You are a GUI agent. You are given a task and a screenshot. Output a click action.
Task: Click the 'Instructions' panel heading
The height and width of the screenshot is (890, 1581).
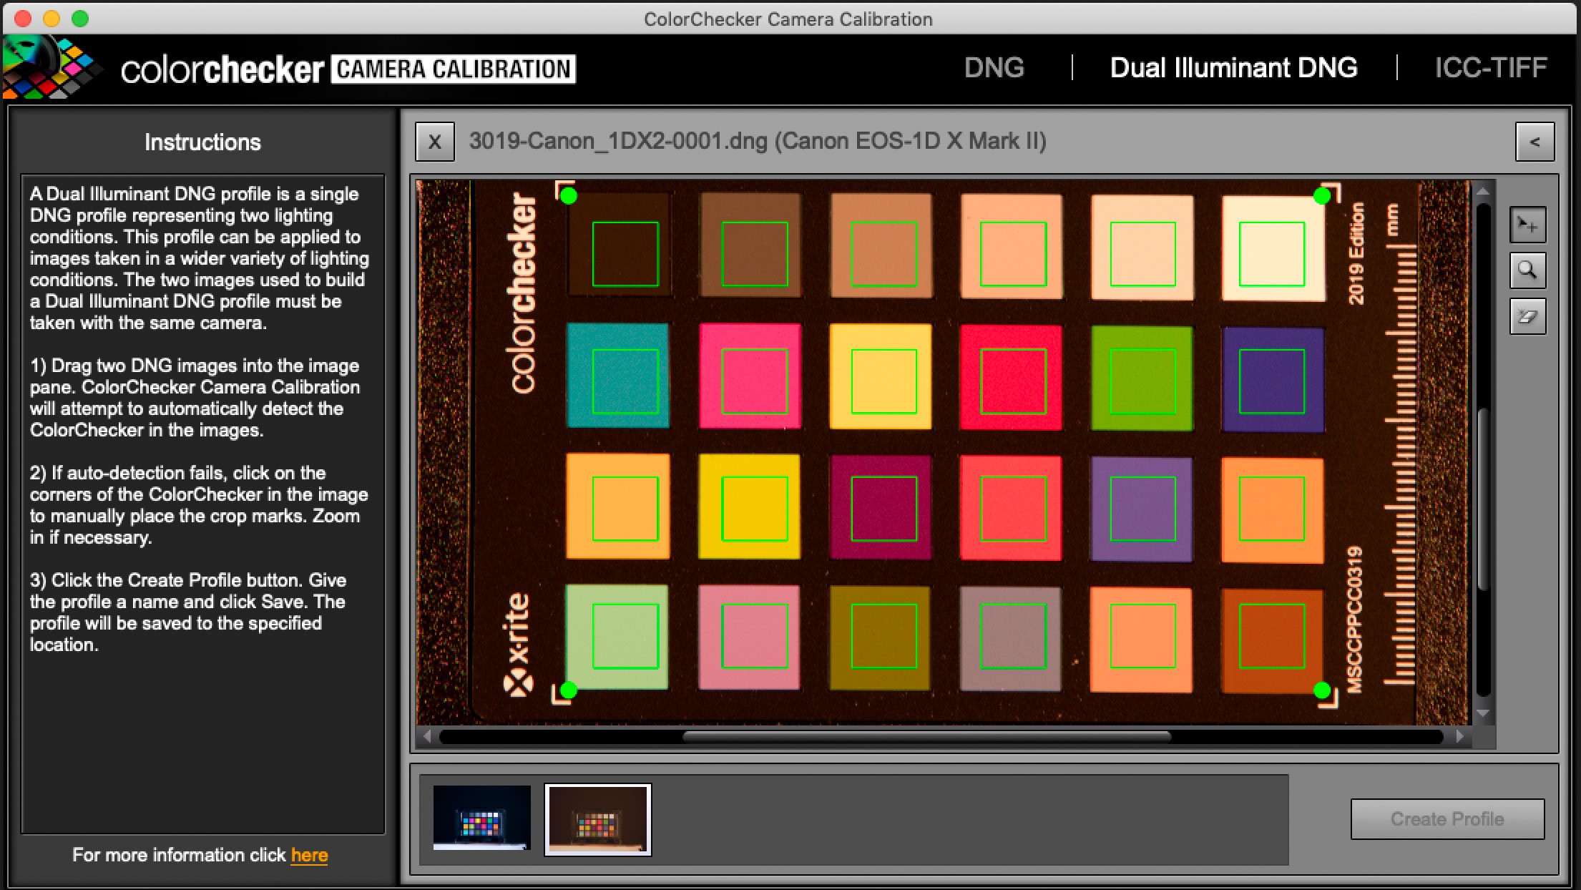[x=202, y=142]
